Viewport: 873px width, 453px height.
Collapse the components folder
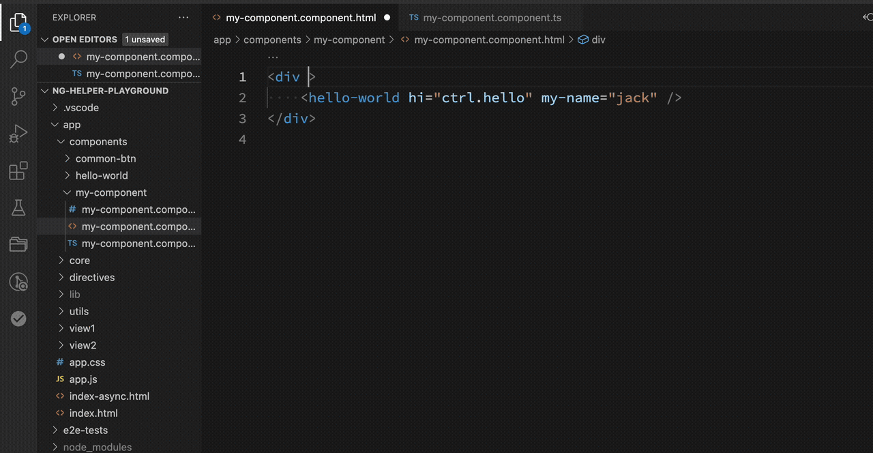tap(61, 141)
